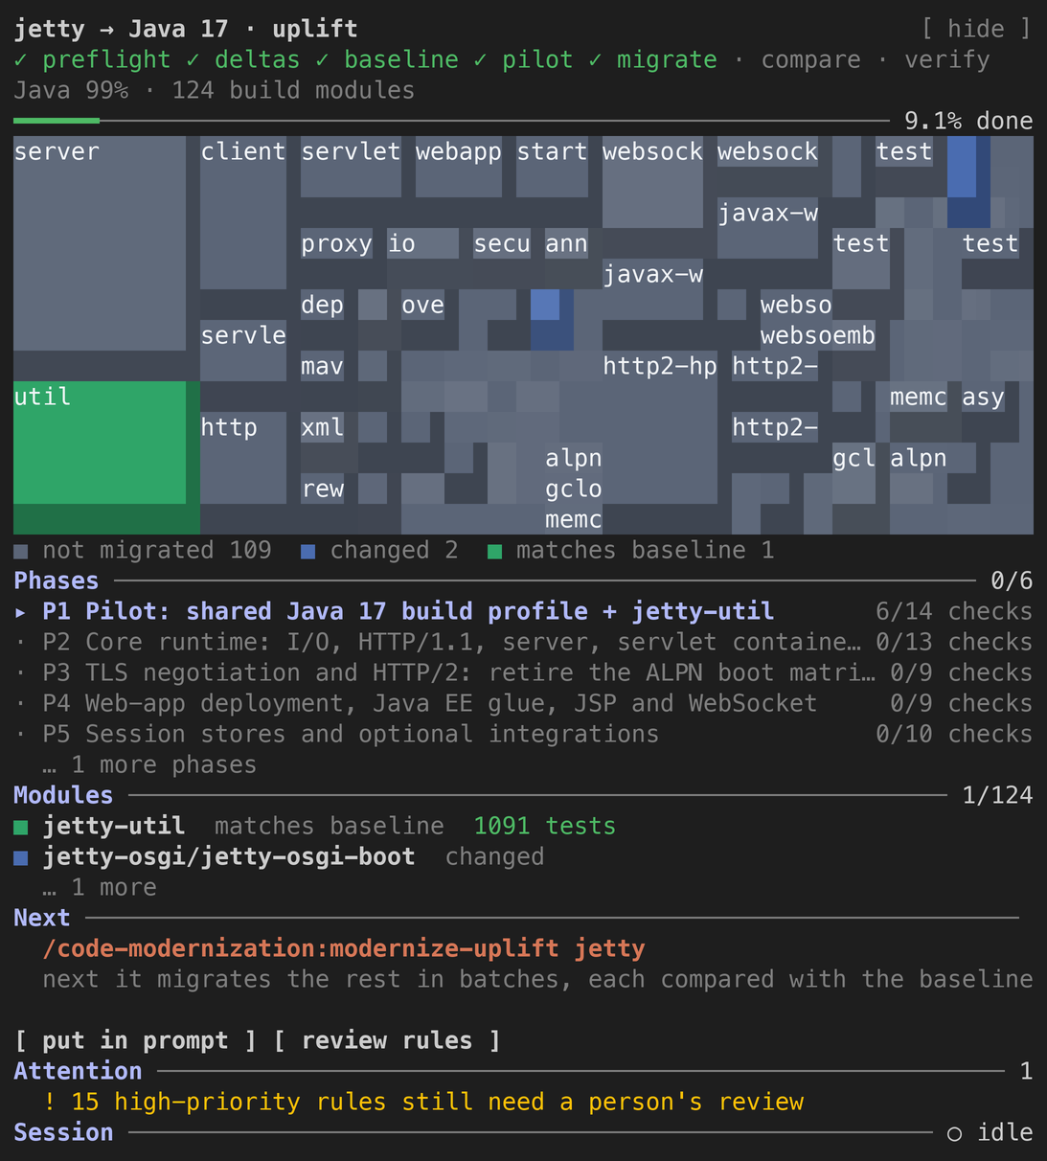This screenshot has width=1047, height=1161.
Task: Click the secu treemap tile
Action: click(x=502, y=243)
